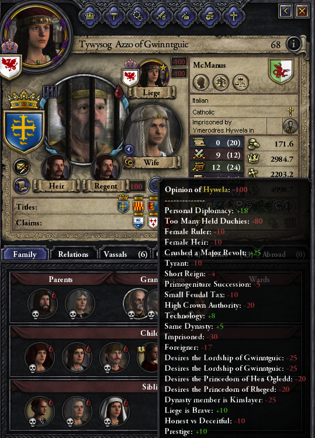Open the dynasty tree icon under McManus

[x=221, y=82]
